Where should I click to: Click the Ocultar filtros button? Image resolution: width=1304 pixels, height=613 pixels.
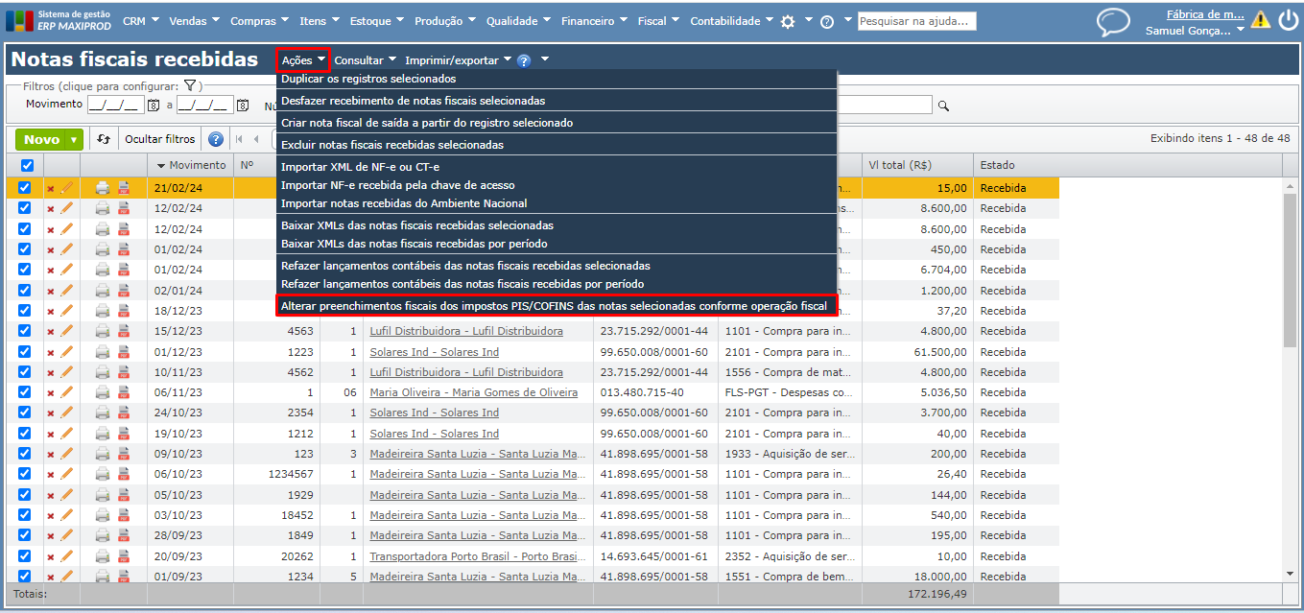coord(160,139)
